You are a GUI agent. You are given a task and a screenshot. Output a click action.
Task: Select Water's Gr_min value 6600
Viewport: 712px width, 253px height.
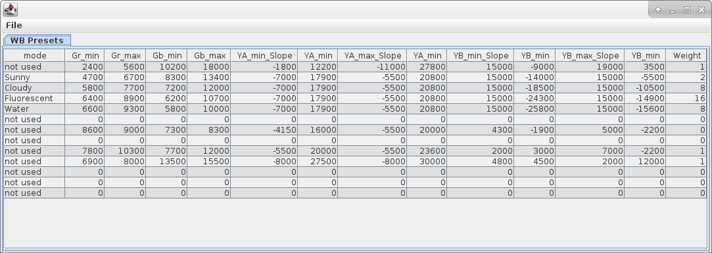pyautogui.click(x=85, y=109)
